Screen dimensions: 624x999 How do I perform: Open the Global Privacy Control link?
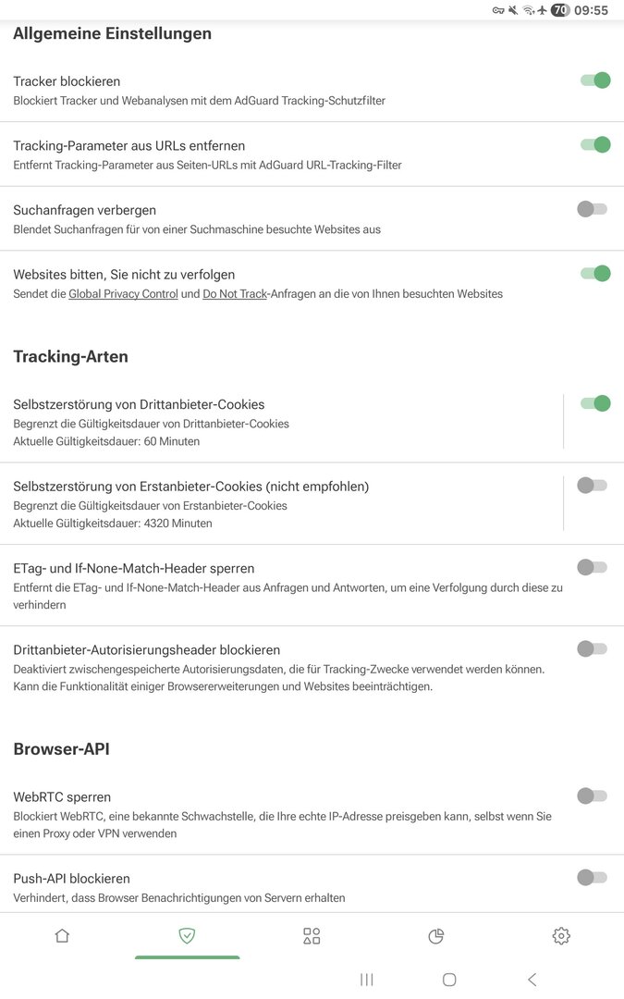click(x=123, y=294)
